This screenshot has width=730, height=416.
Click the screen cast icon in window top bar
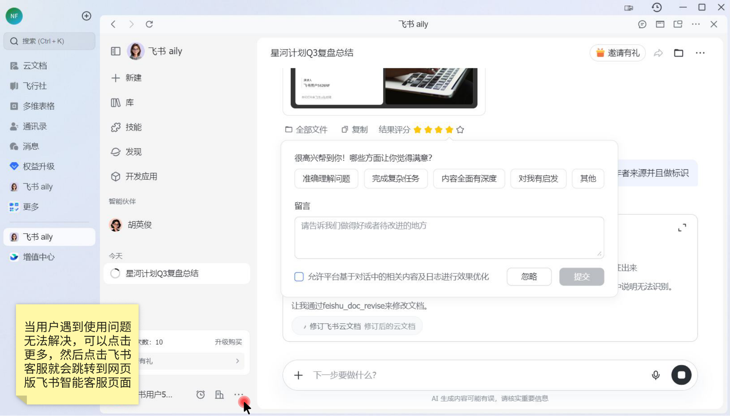(x=628, y=7)
